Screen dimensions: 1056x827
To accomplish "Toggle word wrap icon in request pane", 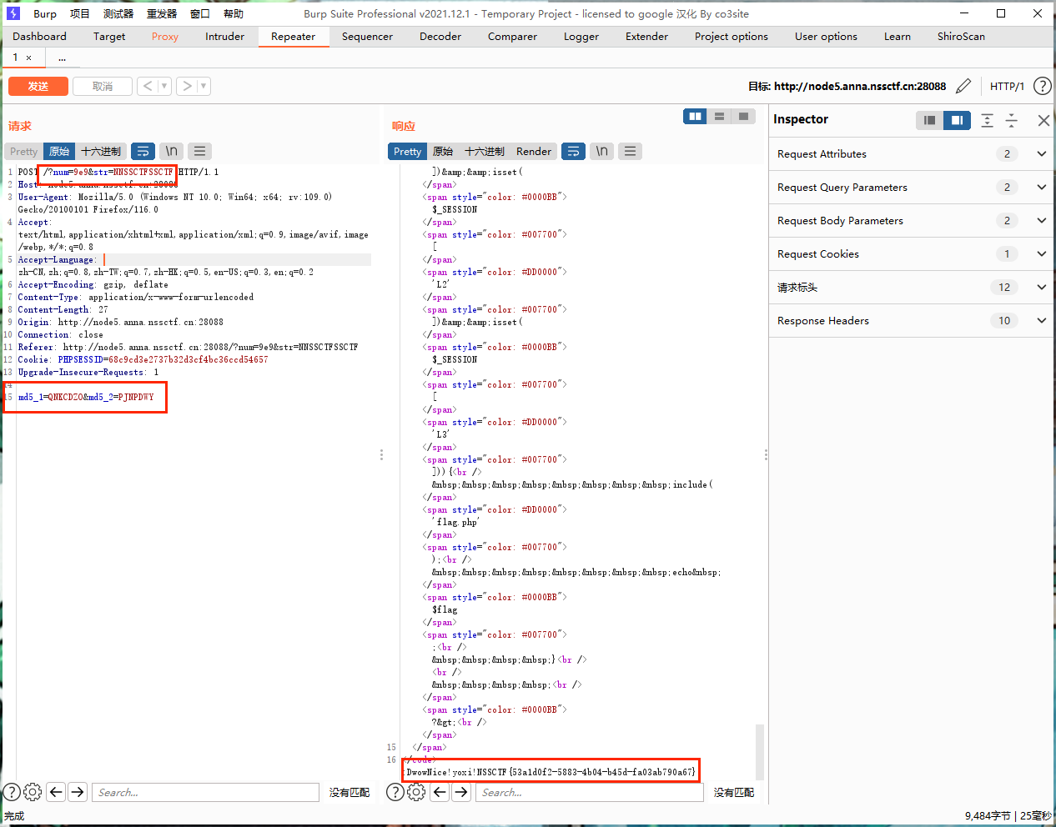I will point(143,151).
